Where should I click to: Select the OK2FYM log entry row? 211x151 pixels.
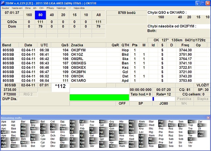pyautogui.click(x=76, y=50)
